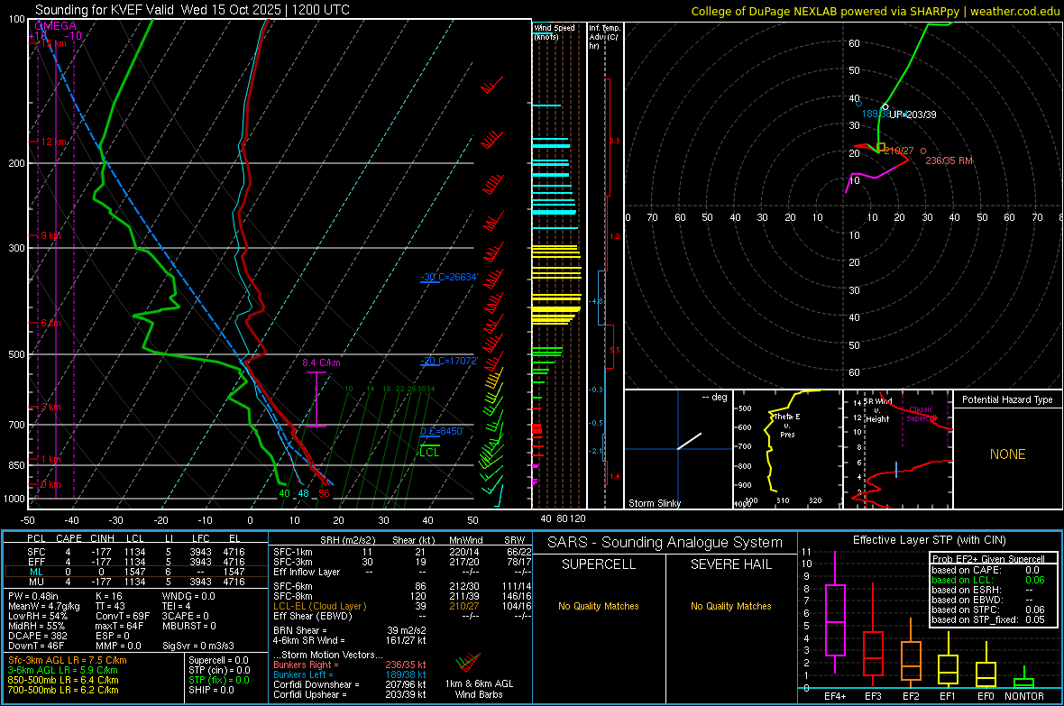Click the SARS - Sounding Analogue System title
This screenshot has height=706, width=1064.
[665, 543]
